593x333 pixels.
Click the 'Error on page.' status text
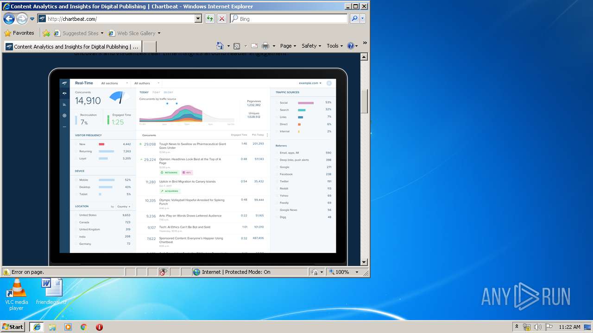click(x=28, y=272)
